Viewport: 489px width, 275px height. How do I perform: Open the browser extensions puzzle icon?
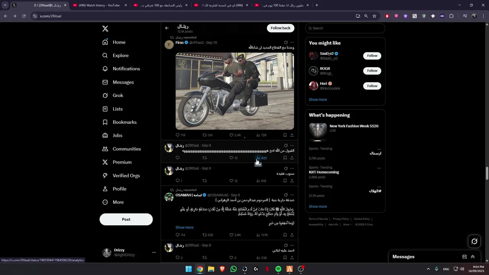click(x=452, y=16)
